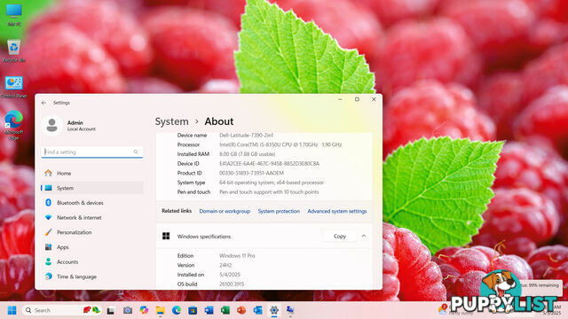This screenshot has width=568, height=319.
Task: Click the Installed RAM value
Action: [x=247, y=154]
